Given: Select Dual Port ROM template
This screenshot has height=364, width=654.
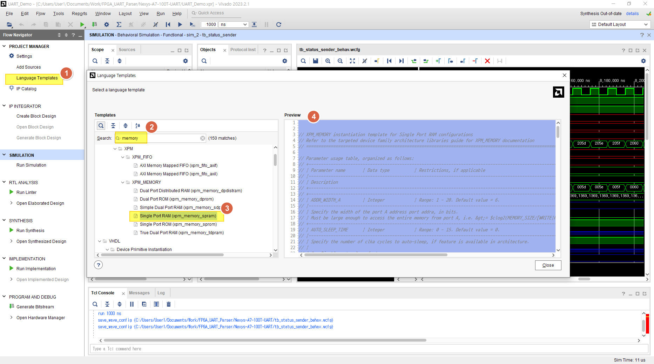Looking at the screenshot, I should click(177, 199).
